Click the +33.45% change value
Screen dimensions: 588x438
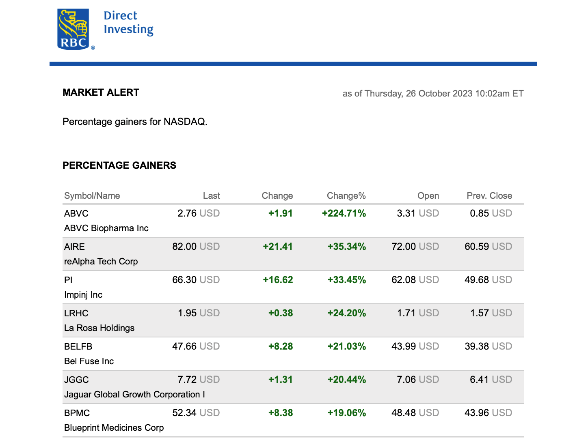pos(347,280)
